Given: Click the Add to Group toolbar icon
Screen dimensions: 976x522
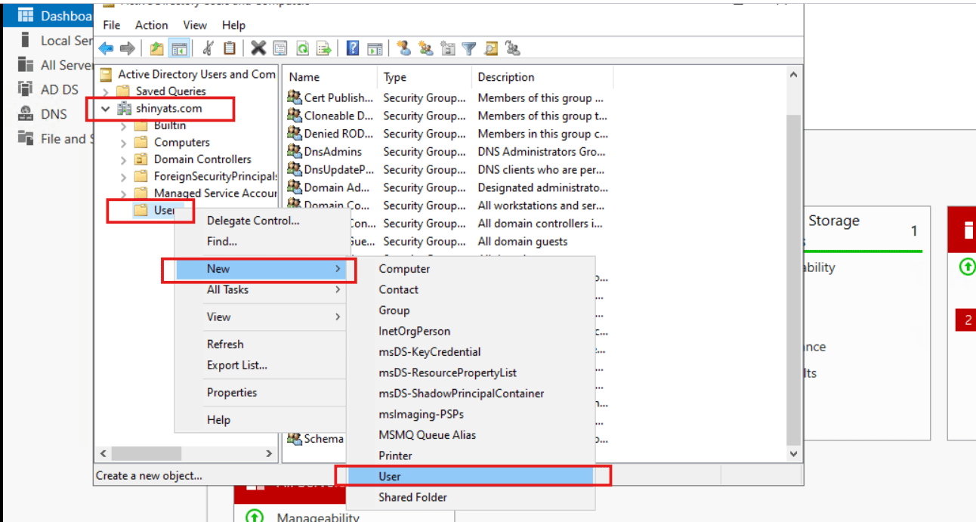Looking at the screenshot, I should click(x=514, y=48).
